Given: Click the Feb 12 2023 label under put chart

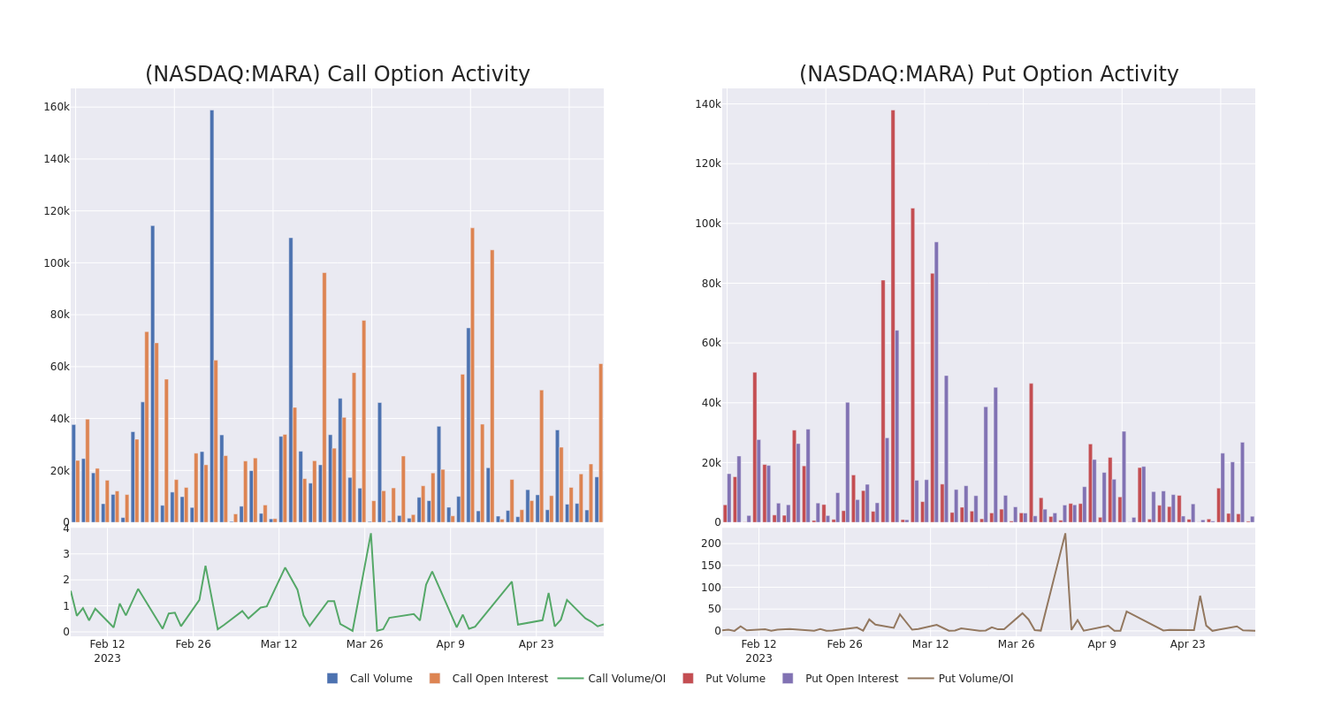Looking at the screenshot, I should [x=758, y=651].
